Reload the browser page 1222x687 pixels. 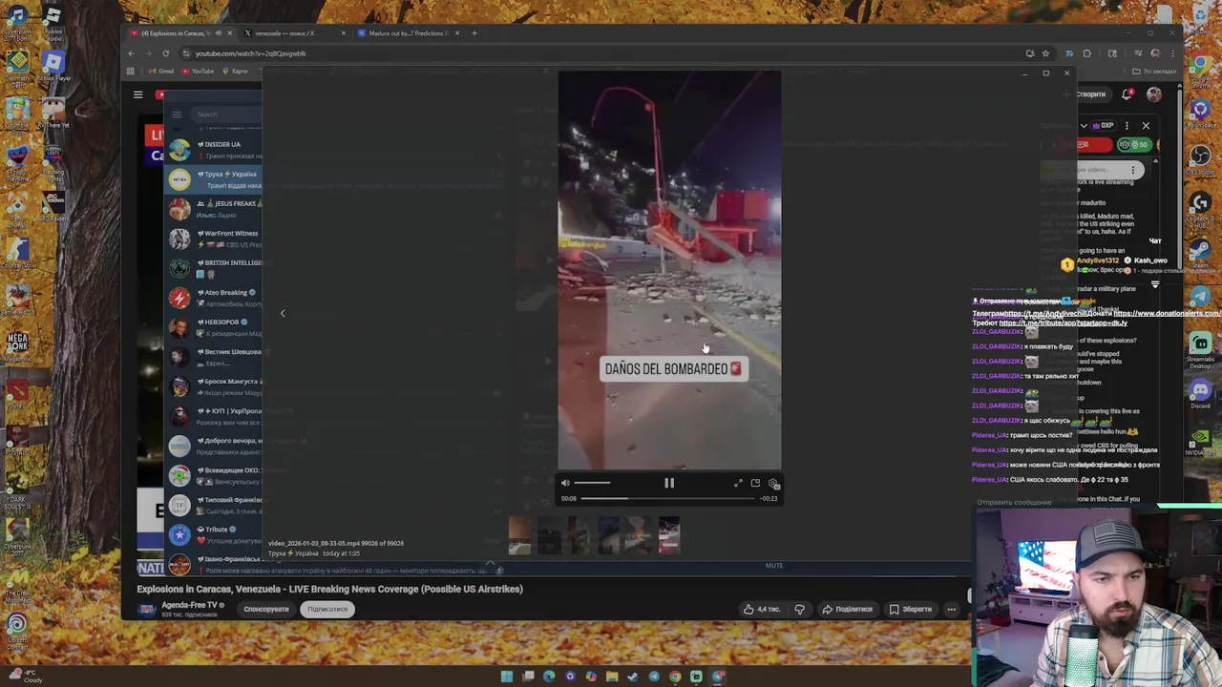(165, 53)
